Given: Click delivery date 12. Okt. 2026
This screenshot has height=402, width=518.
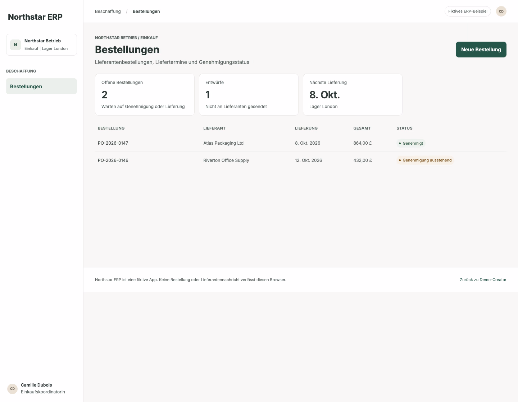Looking at the screenshot, I should point(309,160).
